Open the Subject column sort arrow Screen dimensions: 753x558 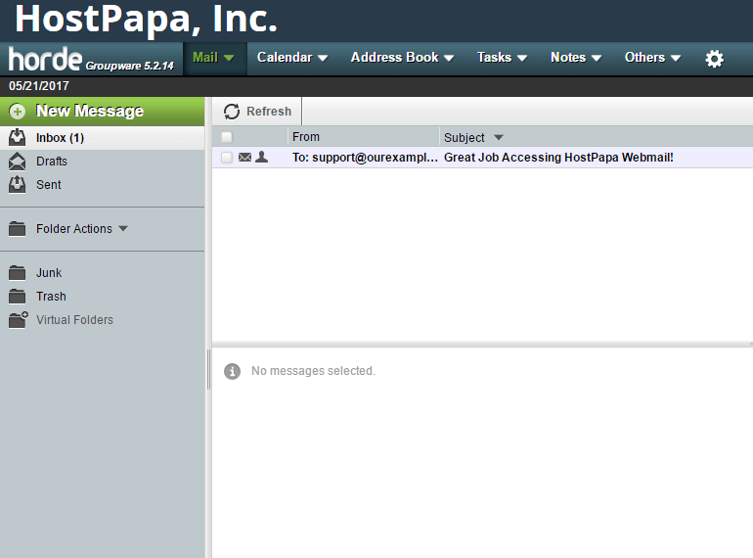tap(499, 137)
